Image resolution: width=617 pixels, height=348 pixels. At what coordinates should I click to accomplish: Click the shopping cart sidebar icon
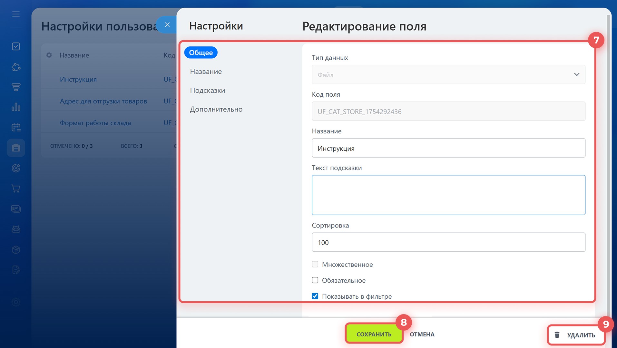[x=16, y=188]
